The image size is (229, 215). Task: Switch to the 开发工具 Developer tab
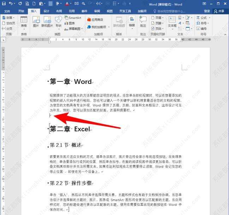[x=125, y=11]
